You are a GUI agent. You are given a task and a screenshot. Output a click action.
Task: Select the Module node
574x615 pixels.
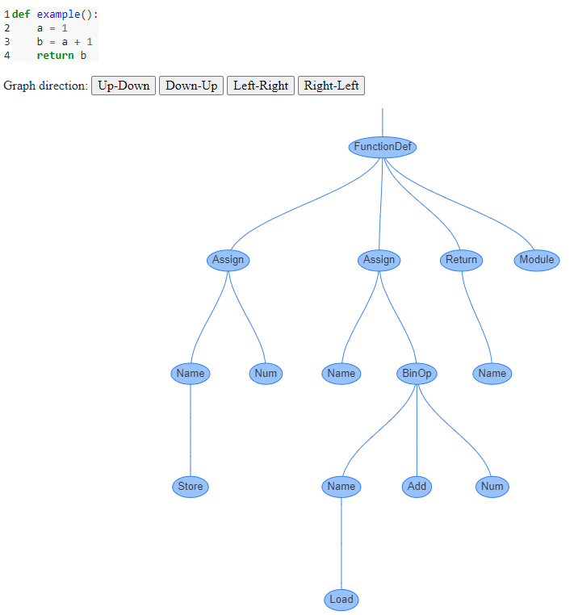click(537, 260)
